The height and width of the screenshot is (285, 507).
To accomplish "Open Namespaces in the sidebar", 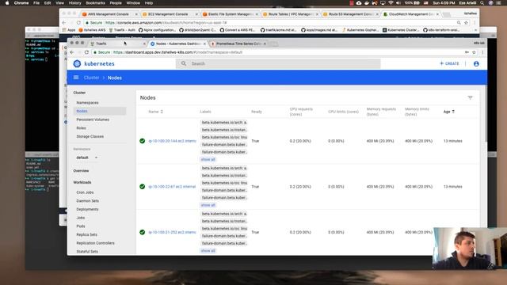I will (88, 102).
